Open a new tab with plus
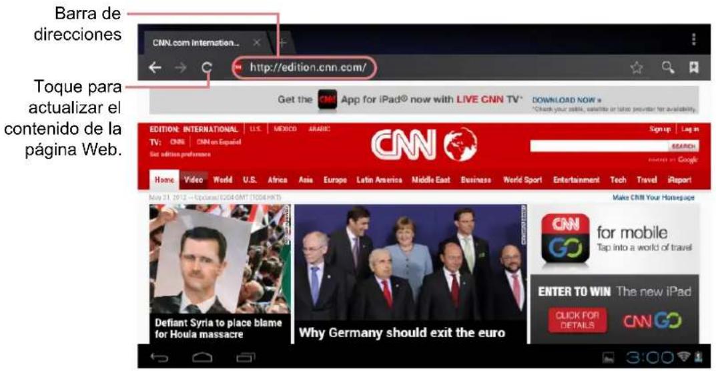This screenshot has height=371, width=716. pos(283,43)
